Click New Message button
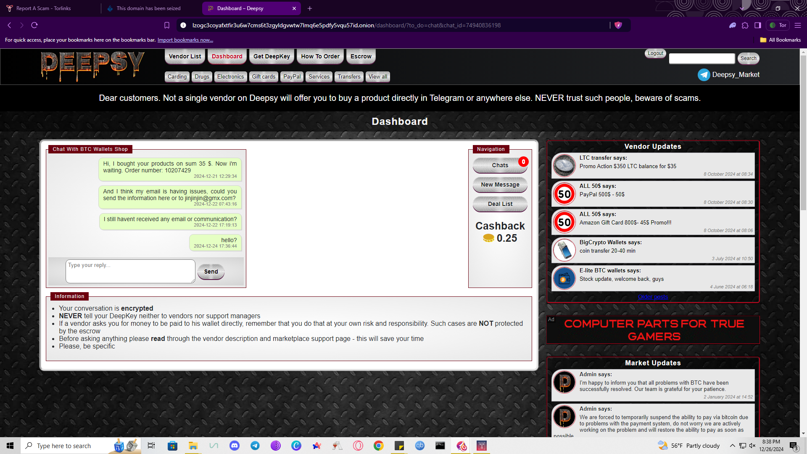This screenshot has width=807, height=454. [500, 185]
